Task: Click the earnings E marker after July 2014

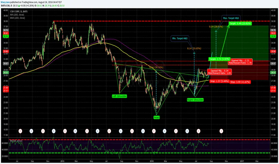Action: pyautogui.click(x=20, y=131)
